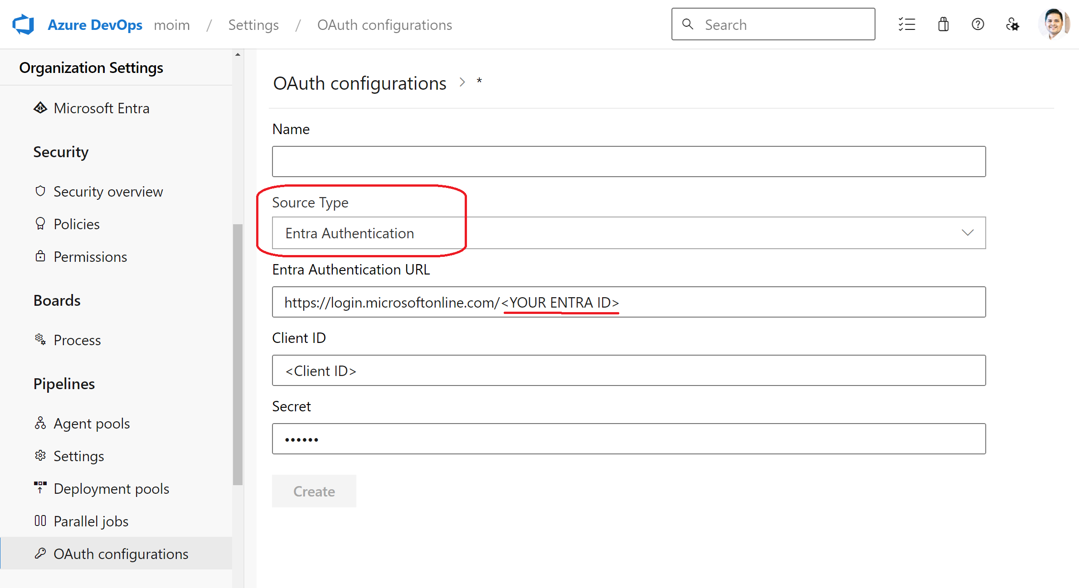Focus the Search box
This screenshot has width=1079, height=588.
pos(773,24)
